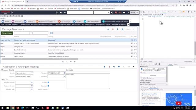
Task: Open pick icon for Recipient User
Action: click(32, 90)
